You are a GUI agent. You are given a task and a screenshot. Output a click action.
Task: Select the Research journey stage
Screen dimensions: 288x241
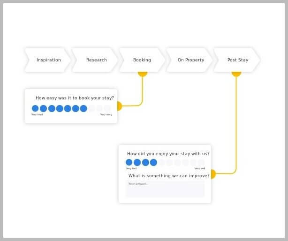(x=96, y=60)
